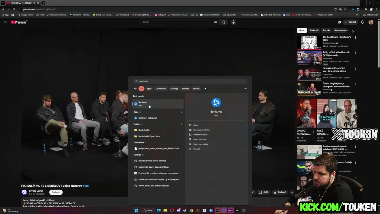Open Microsoft Edge from taskbar
This screenshot has width=380, height=214.
(x=159, y=210)
